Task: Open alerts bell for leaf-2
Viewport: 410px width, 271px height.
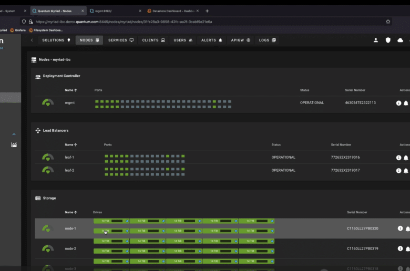Action: (406, 171)
